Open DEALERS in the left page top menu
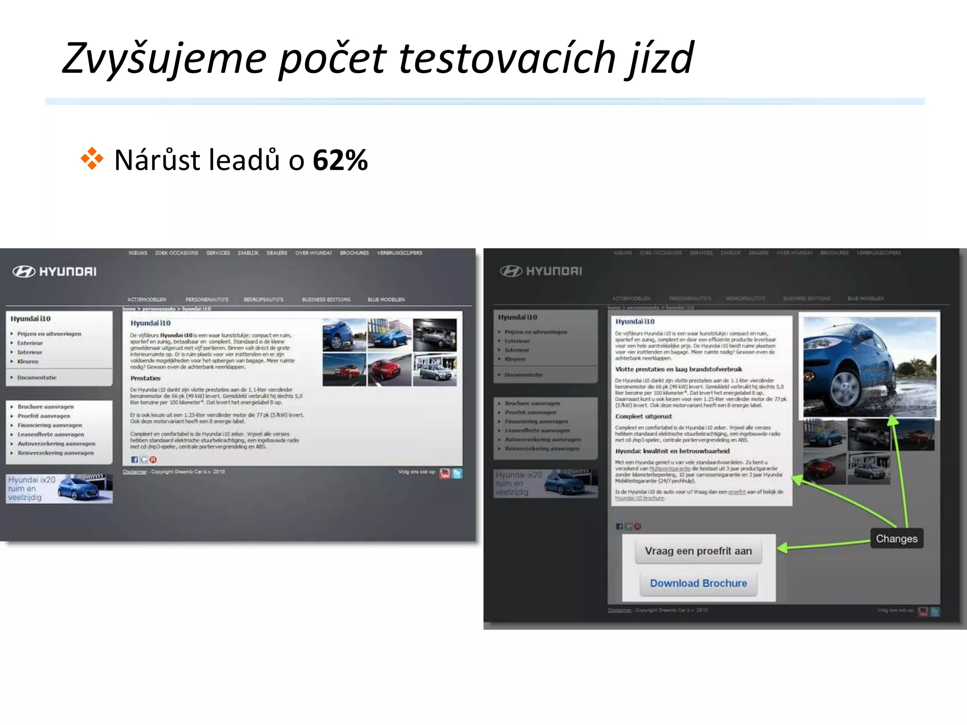This screenshot has width=967, height=725. (277, 253)
